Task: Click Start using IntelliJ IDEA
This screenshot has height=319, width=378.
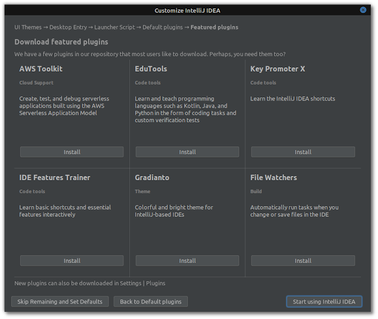Action: (324, 302)
